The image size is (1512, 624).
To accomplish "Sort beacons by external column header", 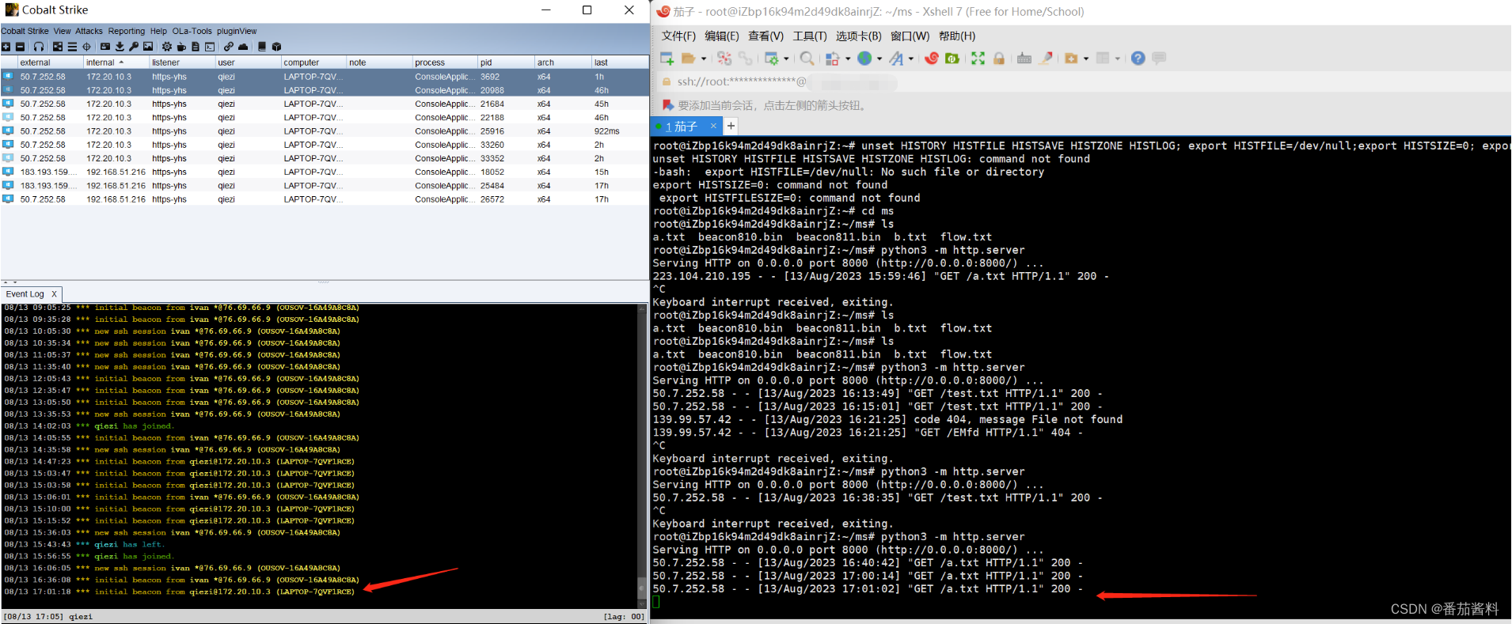I will (49, 62).
